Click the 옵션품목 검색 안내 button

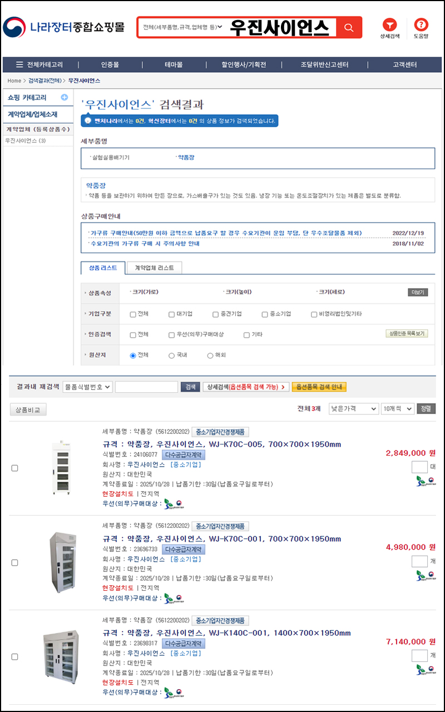(319, 387)
